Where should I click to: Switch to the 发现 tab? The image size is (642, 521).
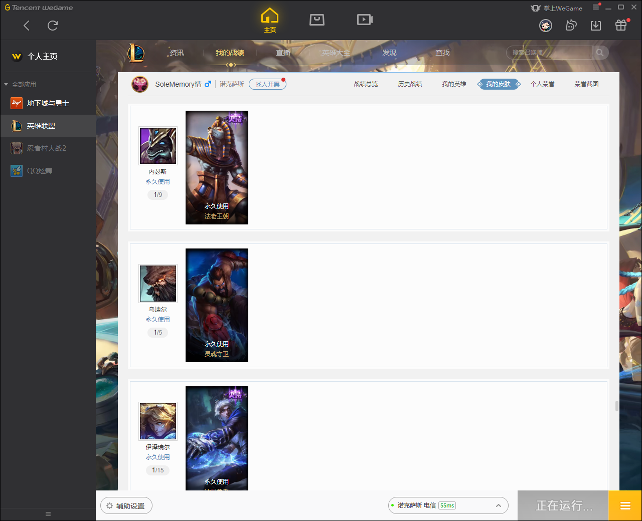coord(390,53)
